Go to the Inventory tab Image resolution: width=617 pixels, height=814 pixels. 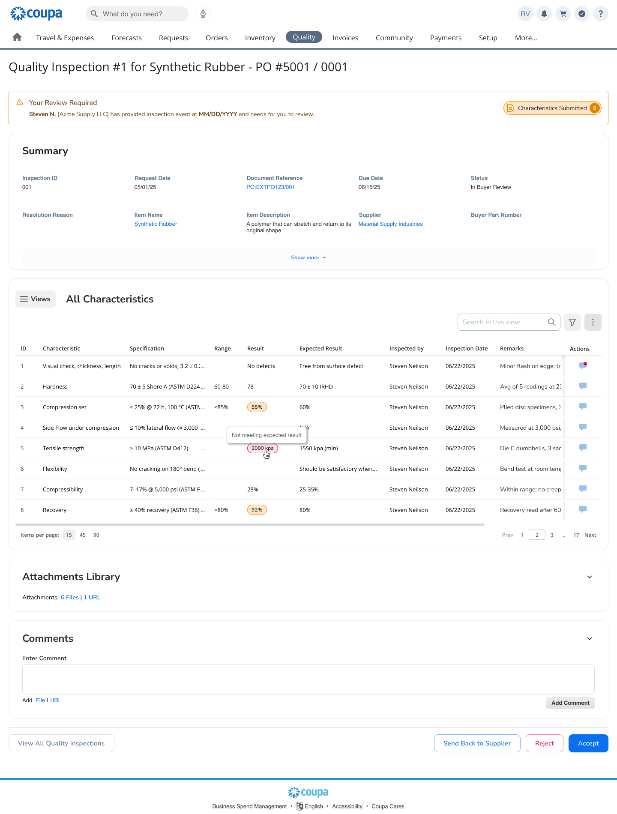(260, 38)
